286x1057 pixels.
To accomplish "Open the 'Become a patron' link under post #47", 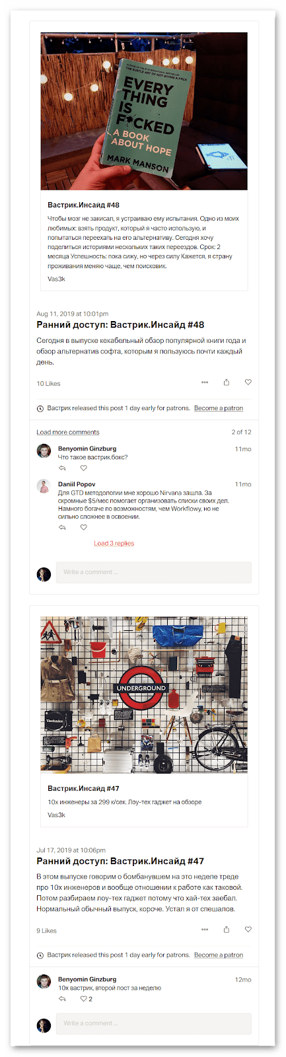I will point(219,955).
